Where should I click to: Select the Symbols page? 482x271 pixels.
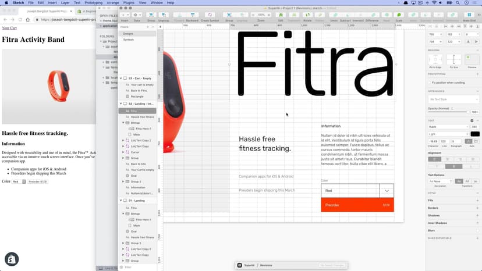click(129, 40)
